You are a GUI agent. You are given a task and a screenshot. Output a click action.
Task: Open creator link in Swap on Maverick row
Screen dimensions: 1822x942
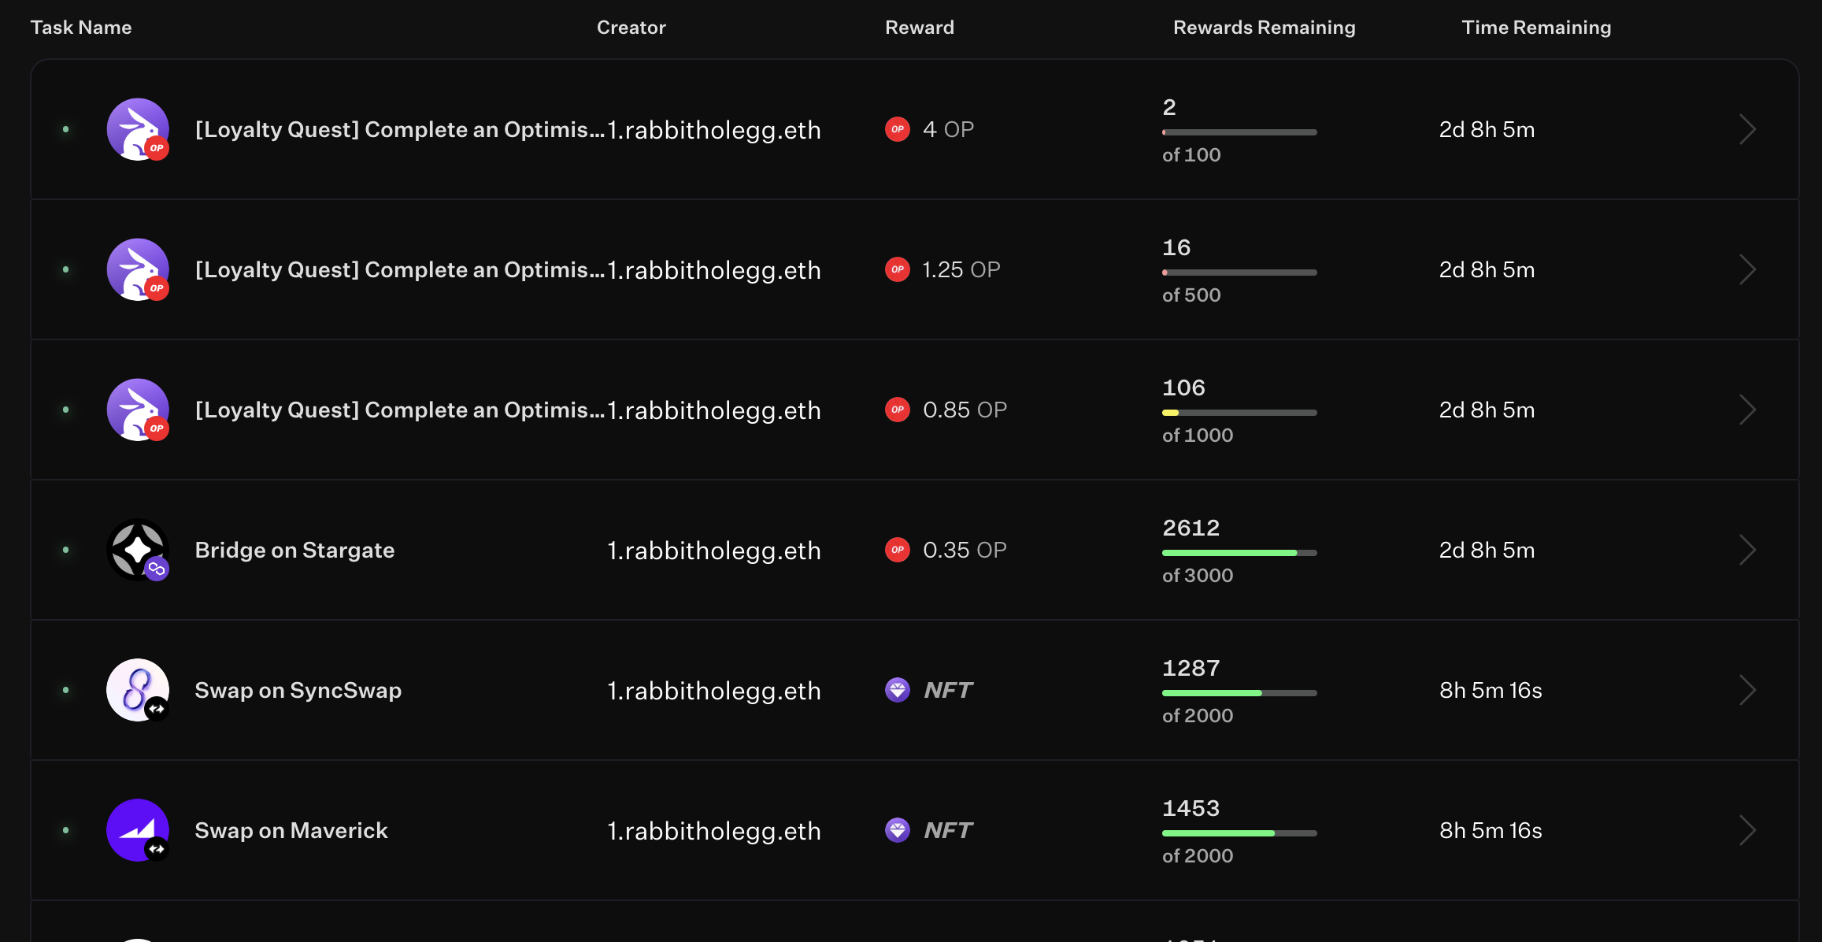click(714, 830)
